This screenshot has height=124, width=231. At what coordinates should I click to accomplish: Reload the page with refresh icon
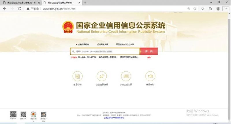tap(19, 9)
